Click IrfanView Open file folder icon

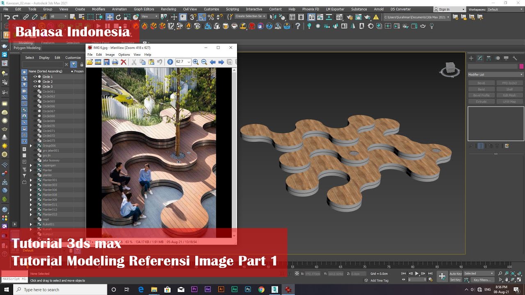[89, 62]
